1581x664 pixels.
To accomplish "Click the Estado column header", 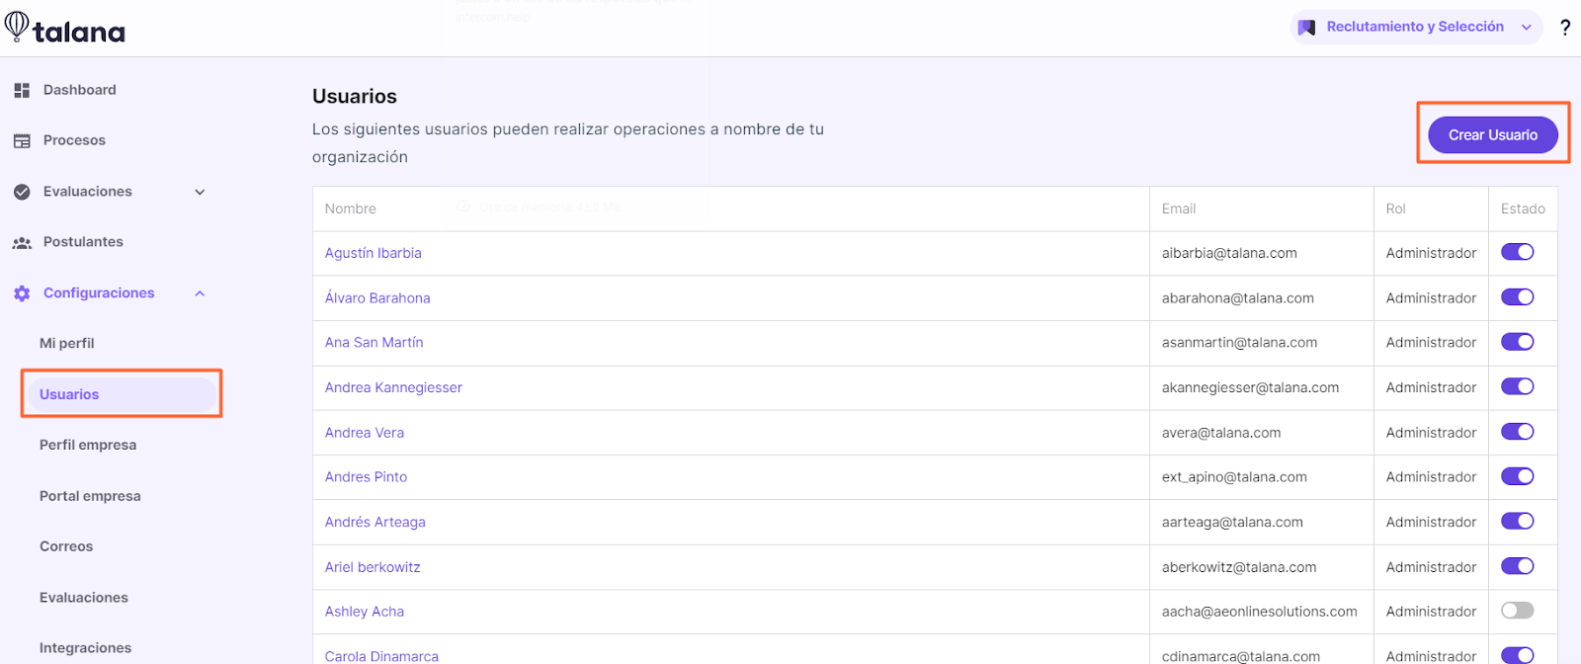I will point(1523,208).
